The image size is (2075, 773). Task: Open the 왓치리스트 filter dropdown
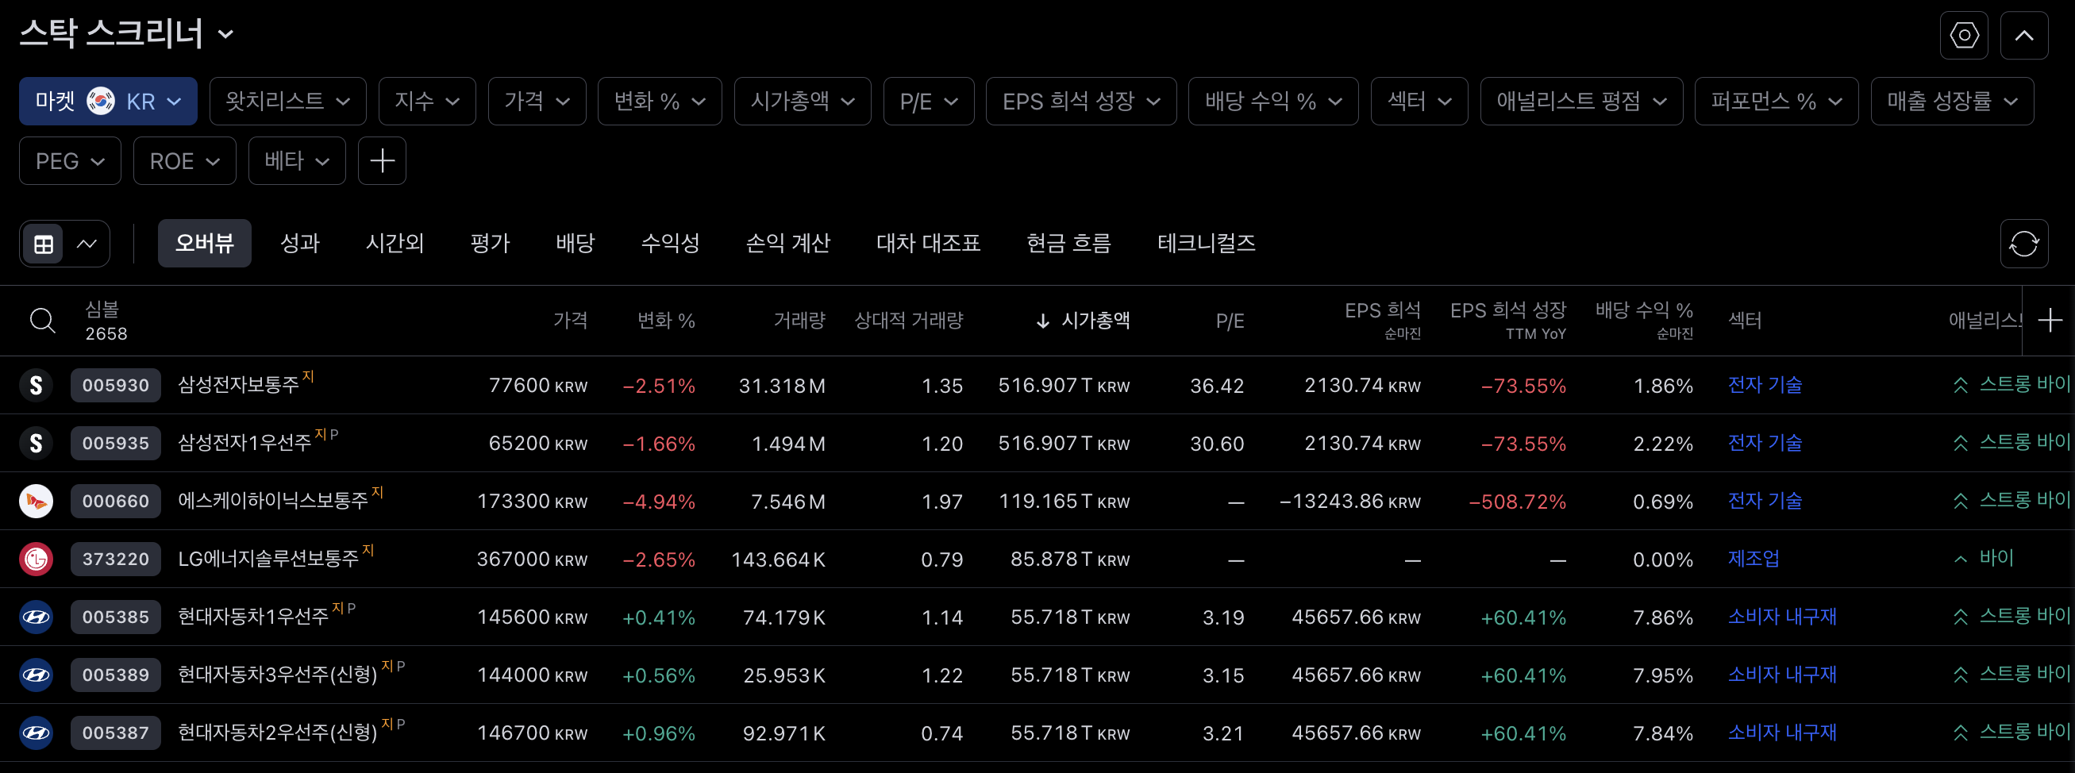[x=287, y=102]
